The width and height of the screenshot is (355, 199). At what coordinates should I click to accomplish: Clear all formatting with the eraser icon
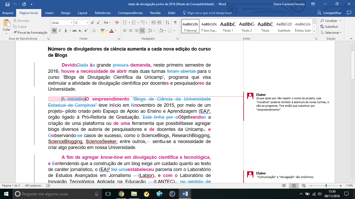[x=117, y=23]
